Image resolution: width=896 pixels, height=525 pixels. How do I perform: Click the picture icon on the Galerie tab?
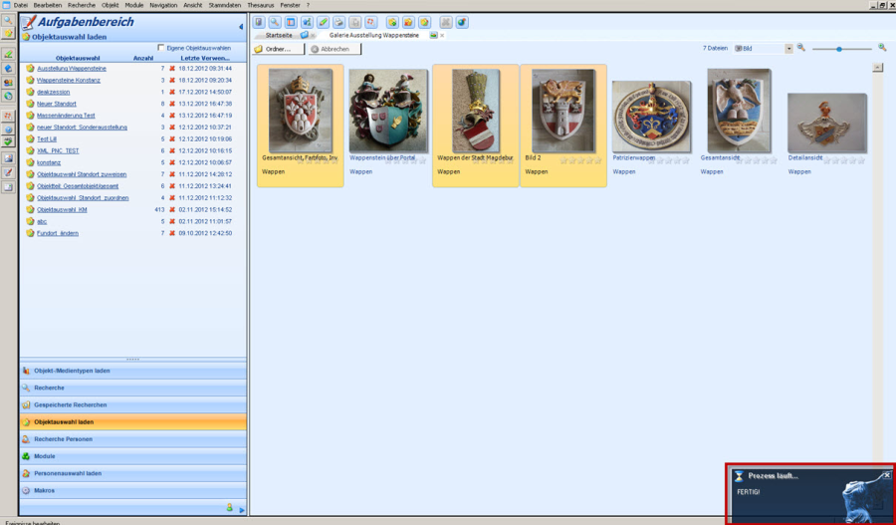[x=434, y=35]
